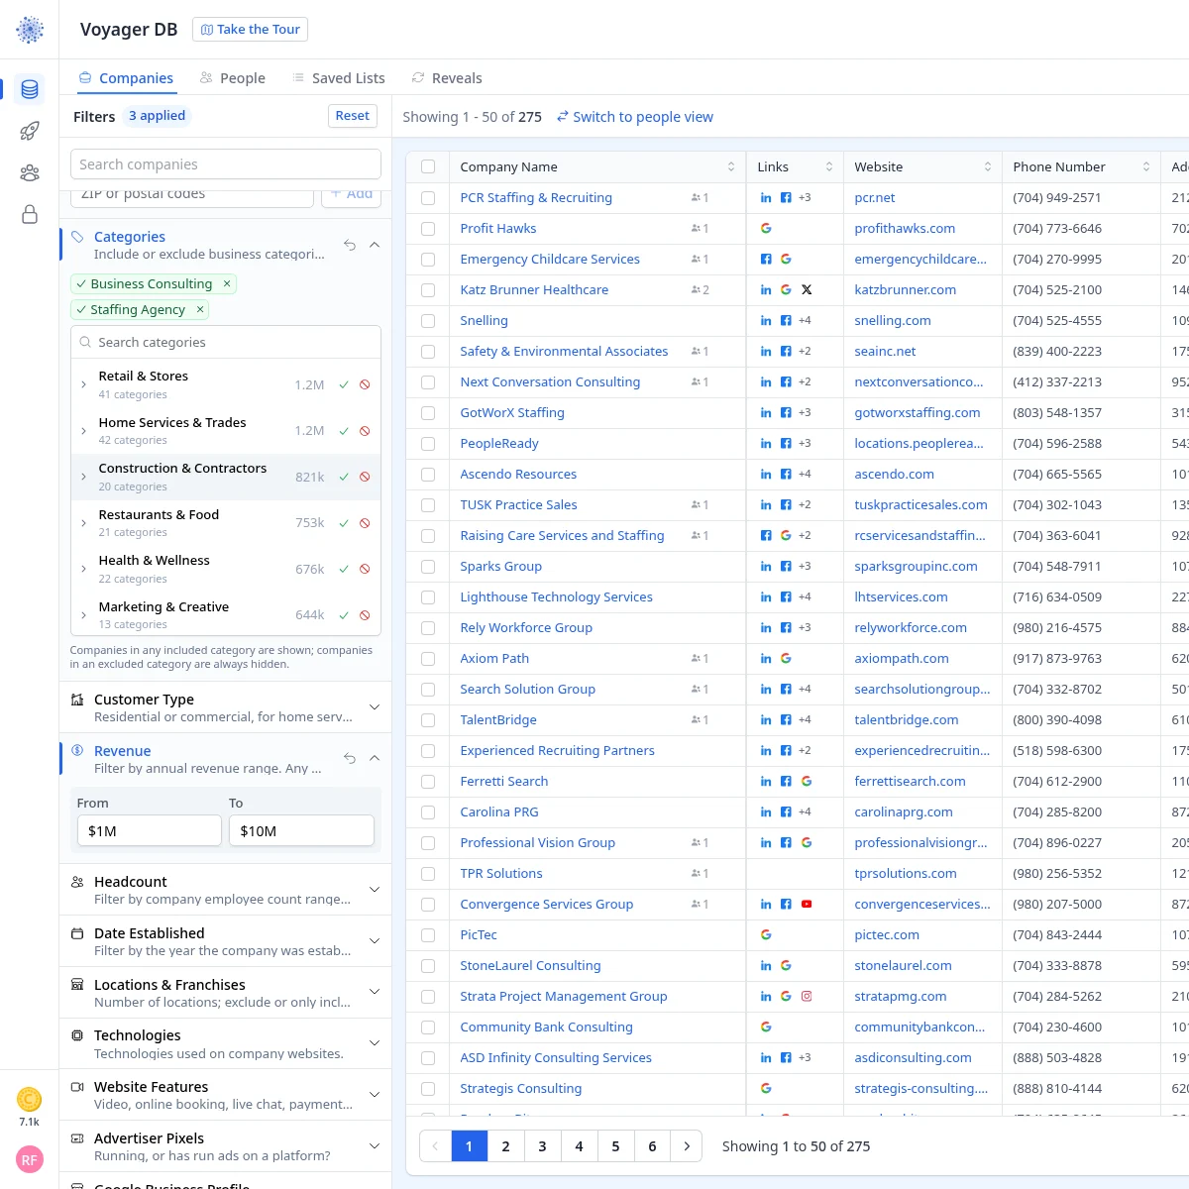This screenshot has width=1189, height=1189.
Task: Select the GotWorX Staffing row checkbox
Action: [x=428, y=413]
